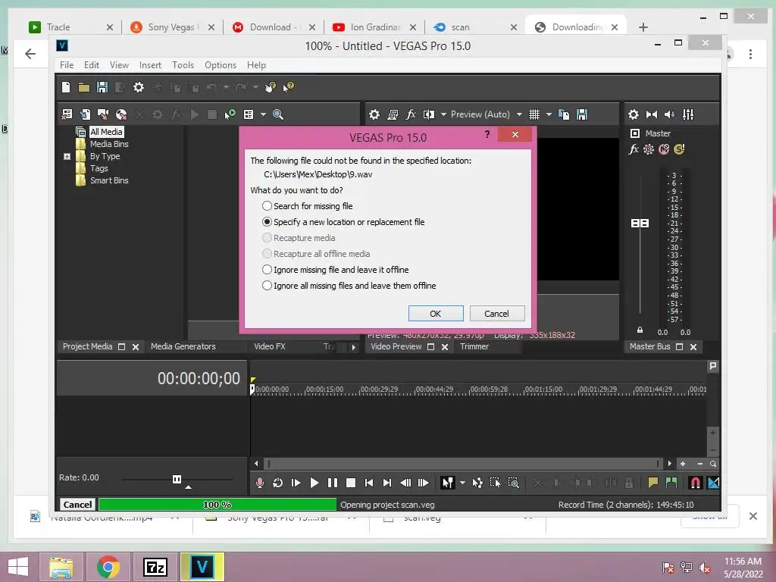Screen dimensions: 776x582
Task: Open the Insert menu
Action: click(x=150, y=65)
